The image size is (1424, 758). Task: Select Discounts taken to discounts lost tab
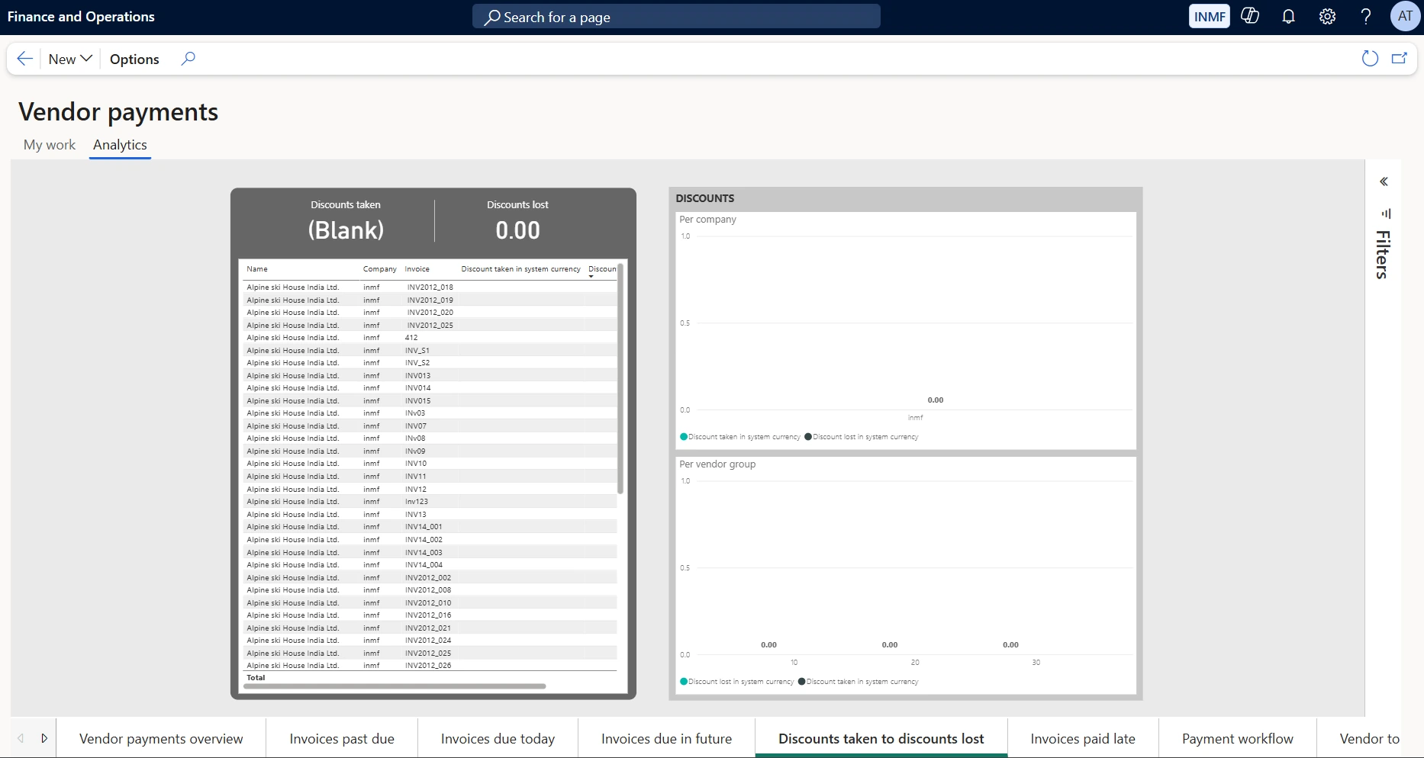pos(881,738)
